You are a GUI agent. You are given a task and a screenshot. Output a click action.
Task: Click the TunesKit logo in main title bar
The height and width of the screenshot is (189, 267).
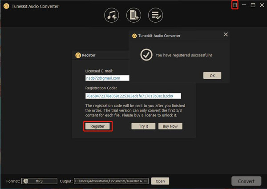[x=6, y=6]
